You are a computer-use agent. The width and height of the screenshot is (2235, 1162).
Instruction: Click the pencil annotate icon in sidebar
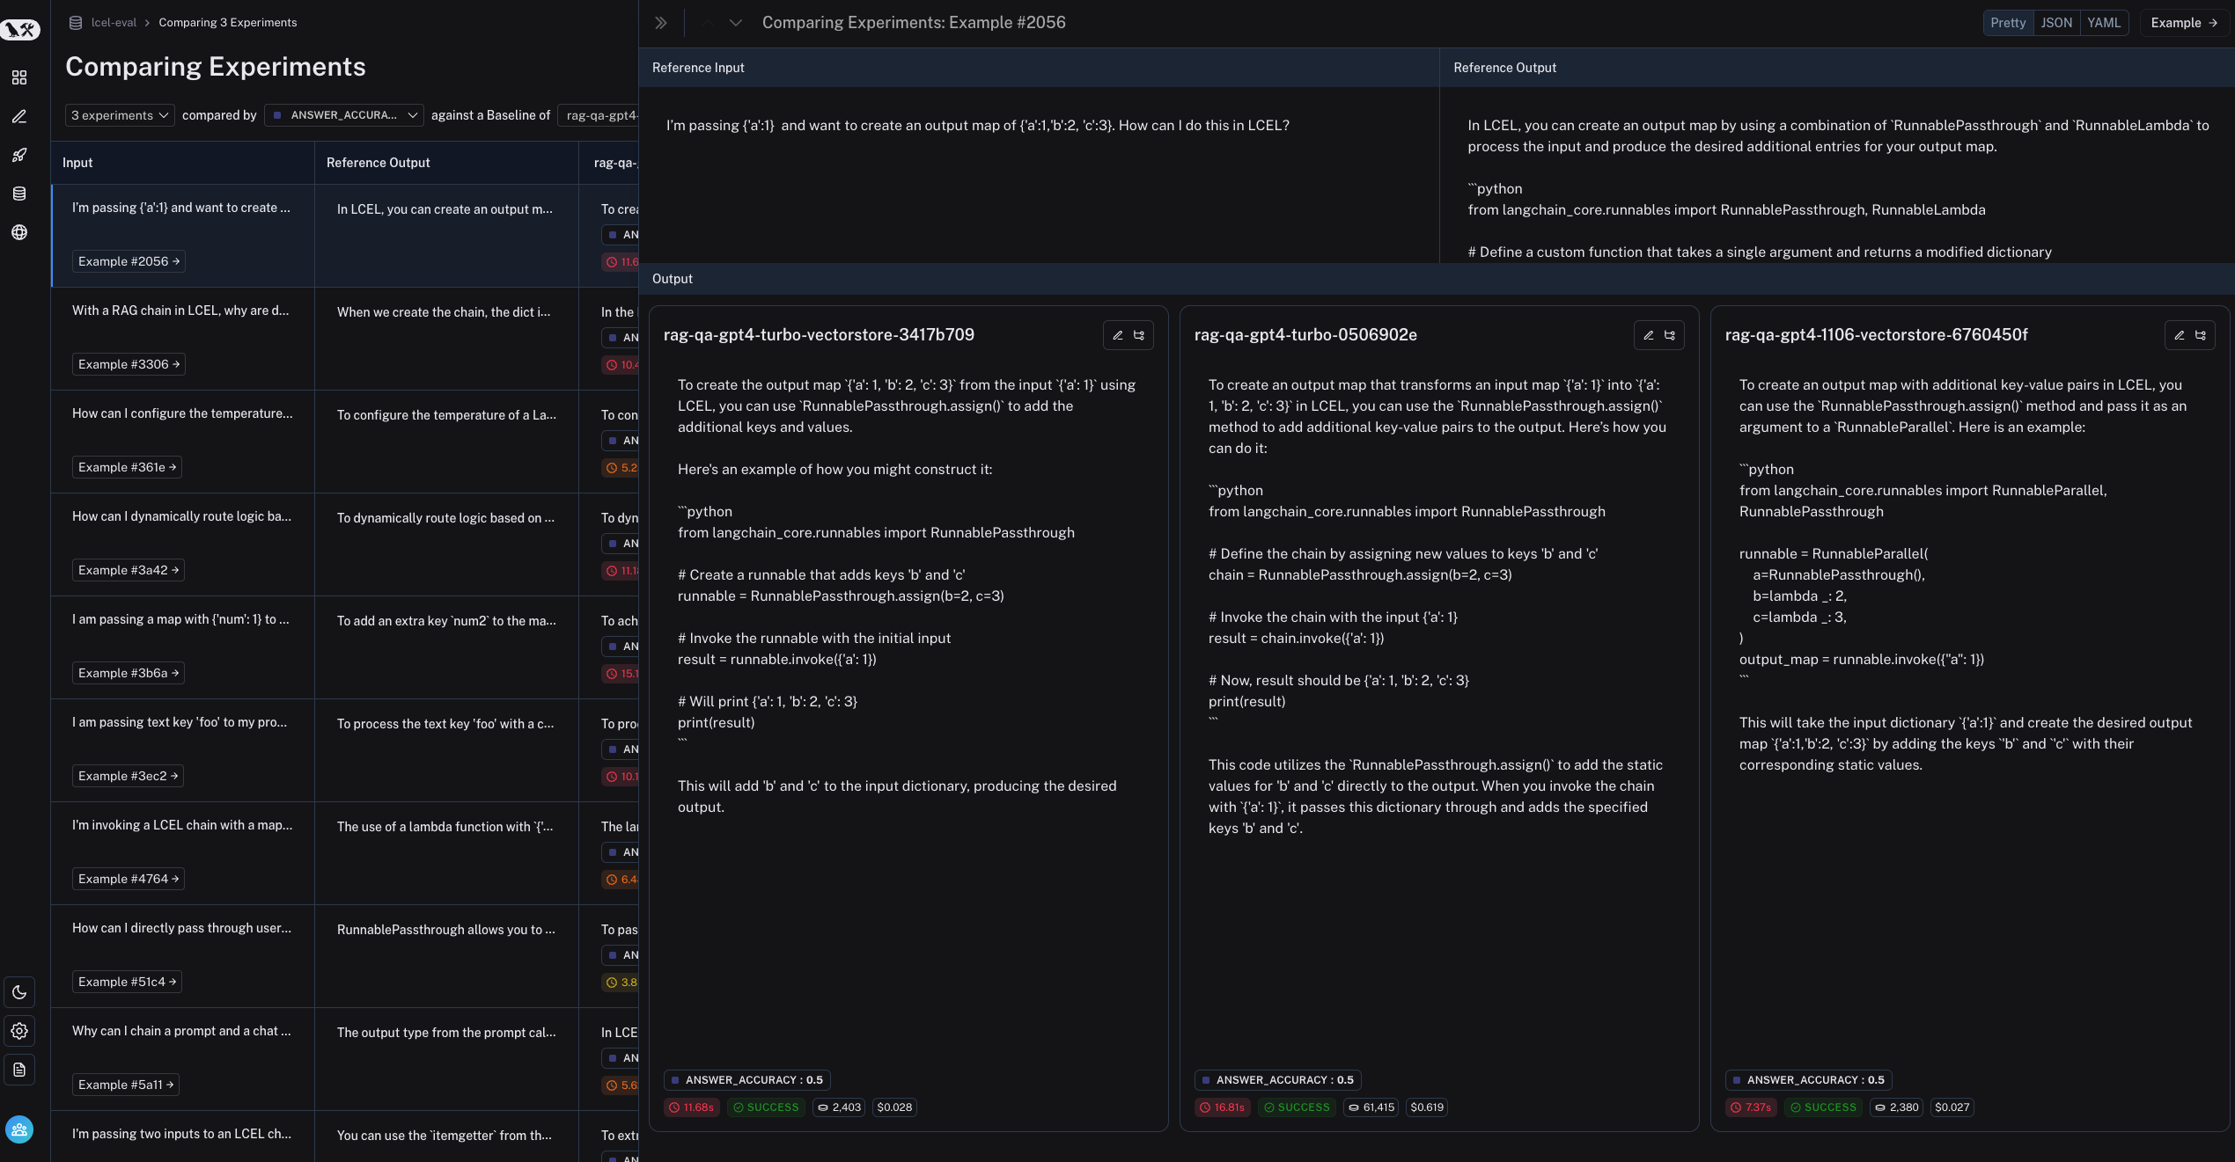tap(19, 116)
